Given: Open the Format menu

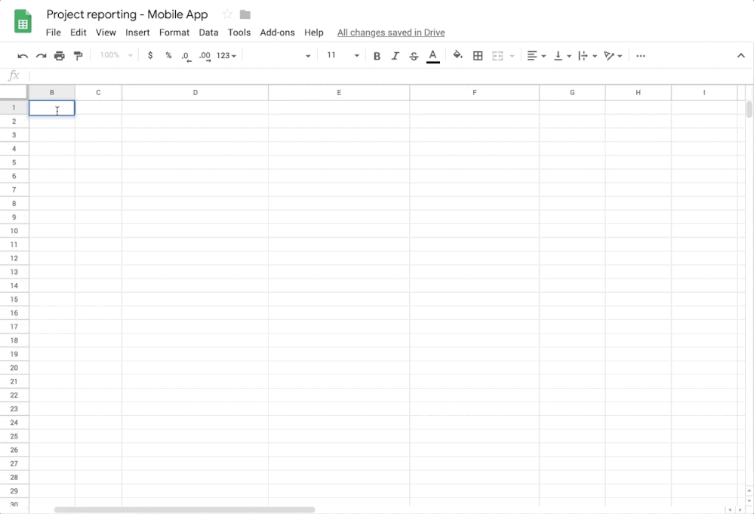Looking at the screenshot, I should 174,32.
